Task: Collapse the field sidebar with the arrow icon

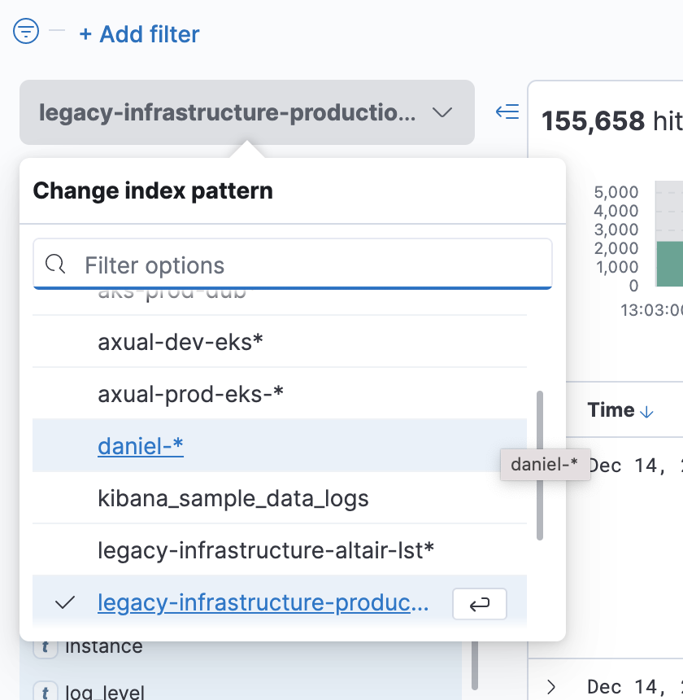Action: [x=507, y=112]
